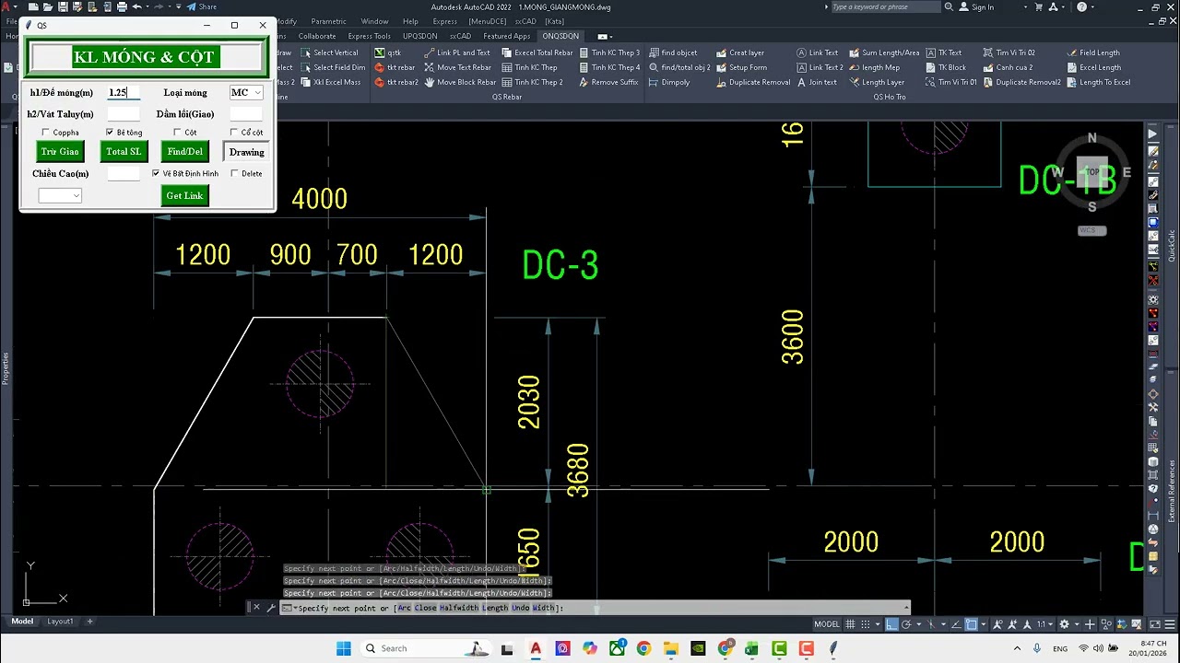Image resolution: width=1180 pixels, height=663 pixels.
Task: Click the Link PL and Text tool
Action: (x=456, y=52)
